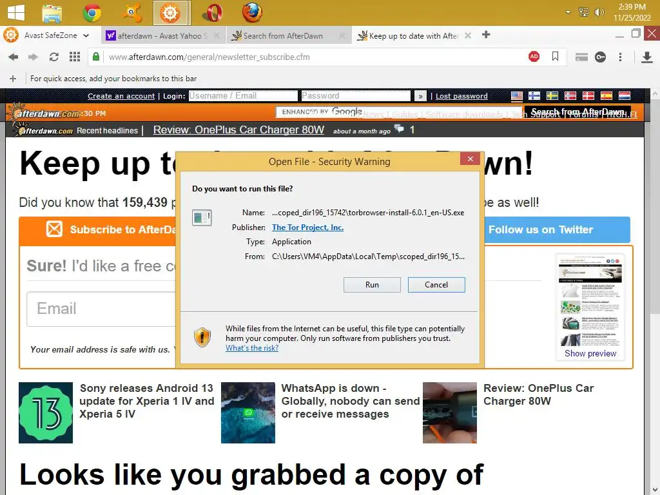Show hidden tray icons arrow
Screen dimensions: 660x495
[x=568, y=12]
